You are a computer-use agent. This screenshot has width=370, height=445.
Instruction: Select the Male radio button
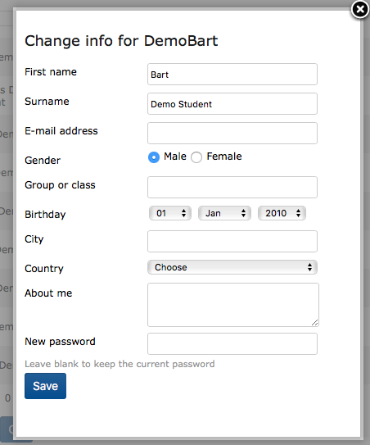coord(154,157)
